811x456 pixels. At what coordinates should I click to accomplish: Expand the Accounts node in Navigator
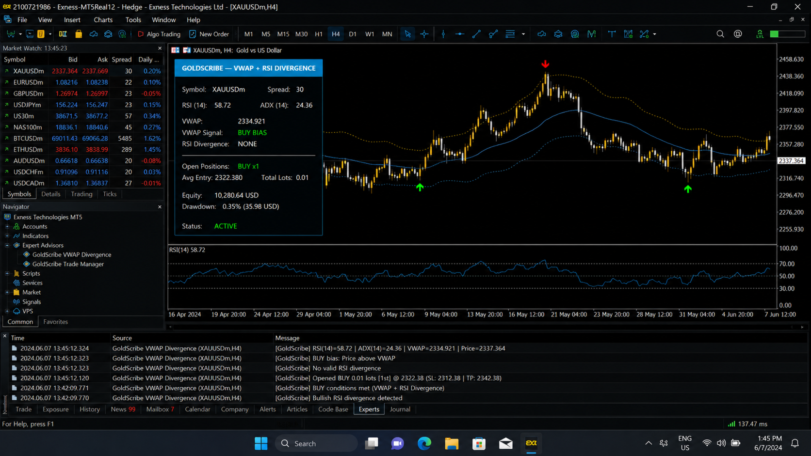(x=7, y=226)
